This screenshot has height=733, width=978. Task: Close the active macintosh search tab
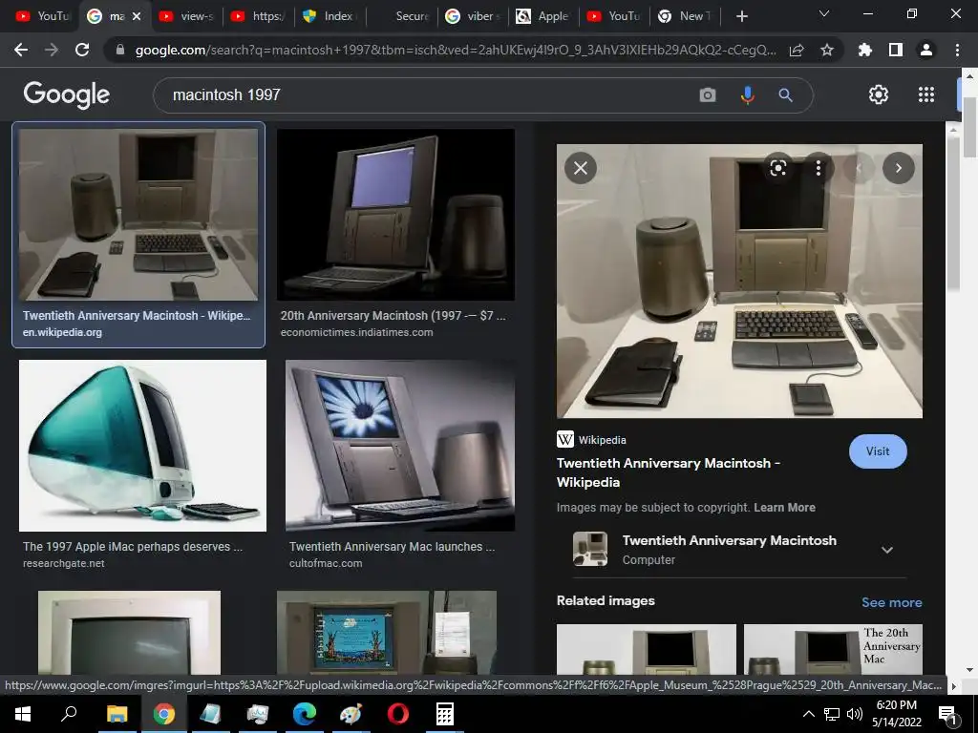(x=137, y=16)
